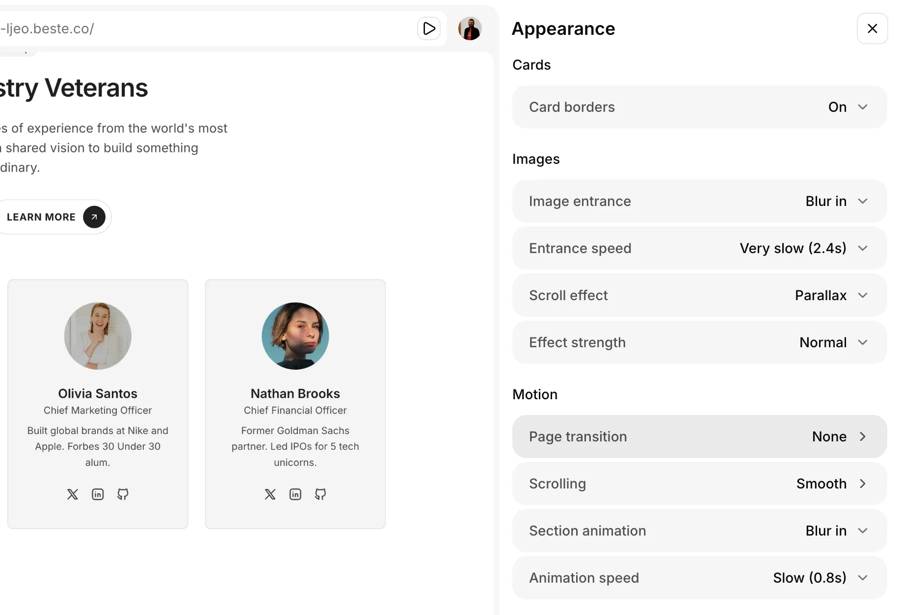Screen dimensions: 900x615
Task: Open the Card borders dropdown
Action: point(699,107)
